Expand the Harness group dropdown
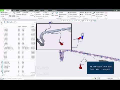 click(x=4, y=18)
